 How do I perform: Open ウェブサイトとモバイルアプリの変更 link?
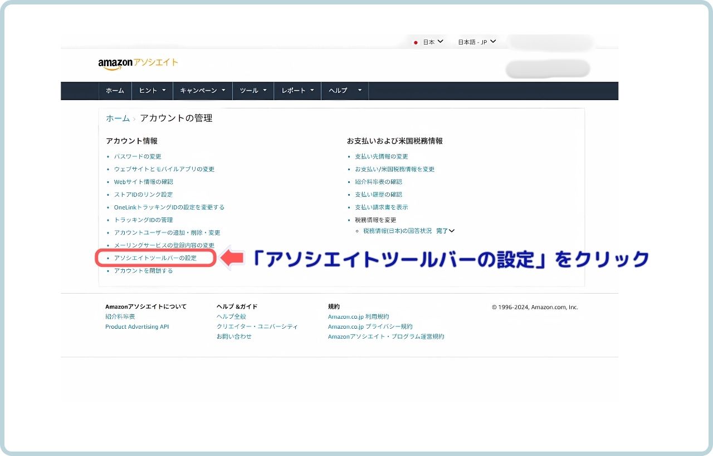tap(164, 169)
